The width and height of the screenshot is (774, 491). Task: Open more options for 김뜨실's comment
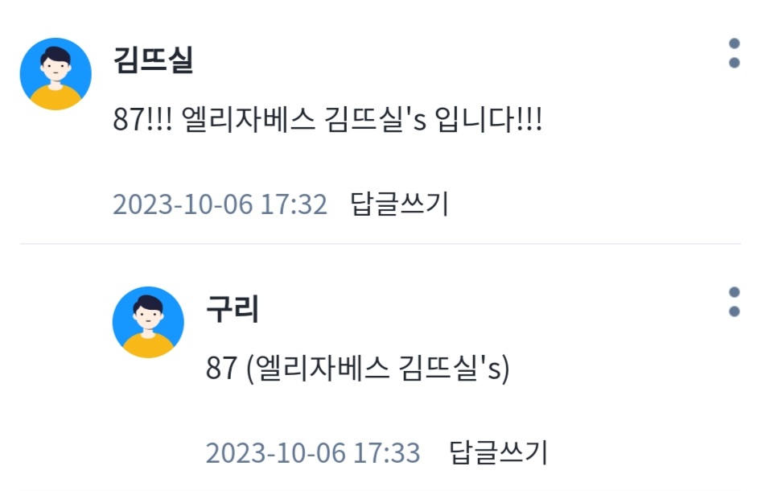tap(734, 53)
